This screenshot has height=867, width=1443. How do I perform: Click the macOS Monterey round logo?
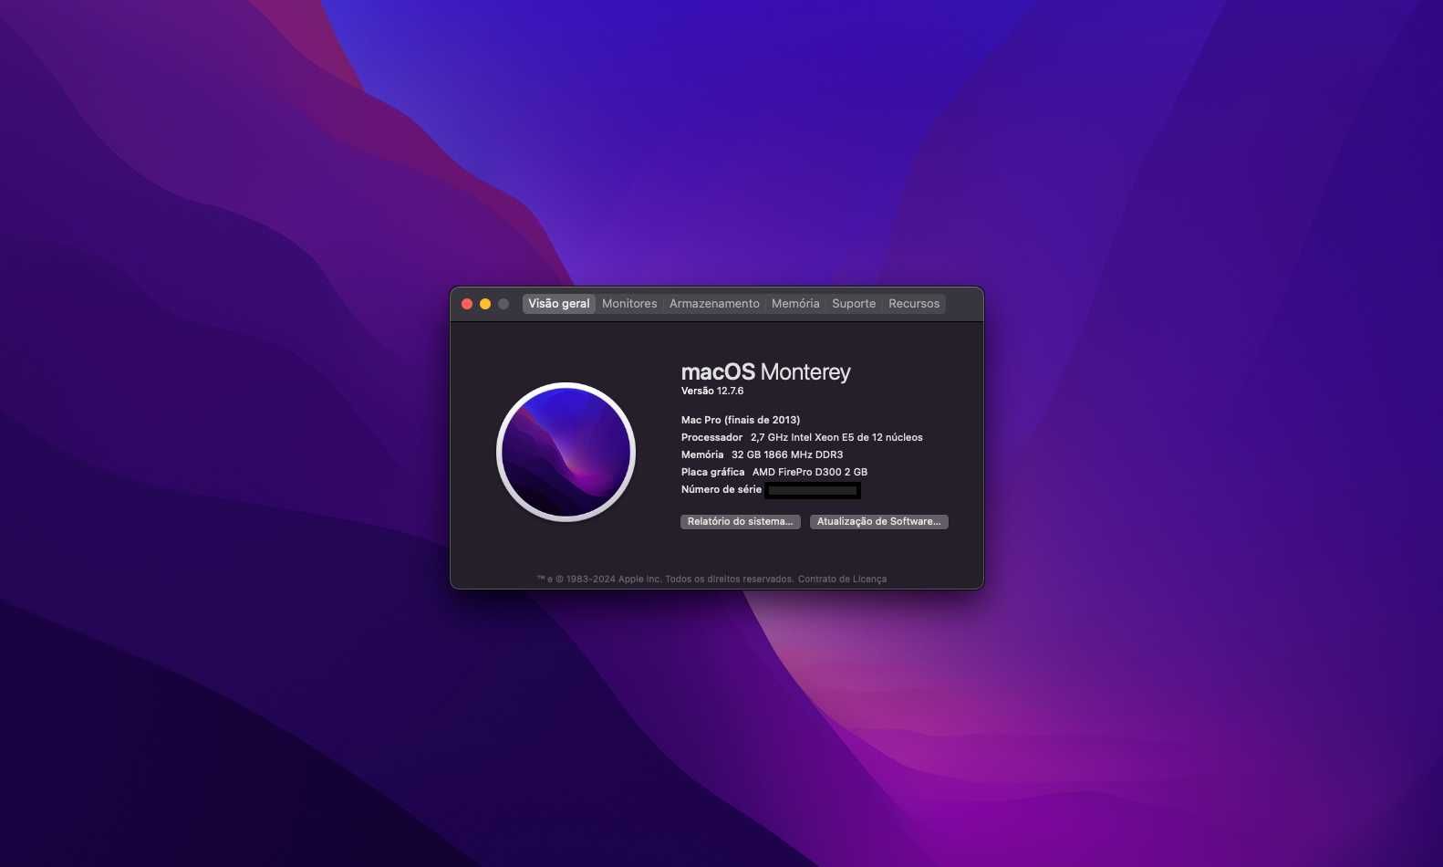tap(566, 452)
